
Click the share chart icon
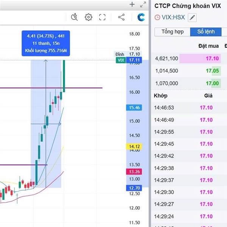[x=121, y=17]
